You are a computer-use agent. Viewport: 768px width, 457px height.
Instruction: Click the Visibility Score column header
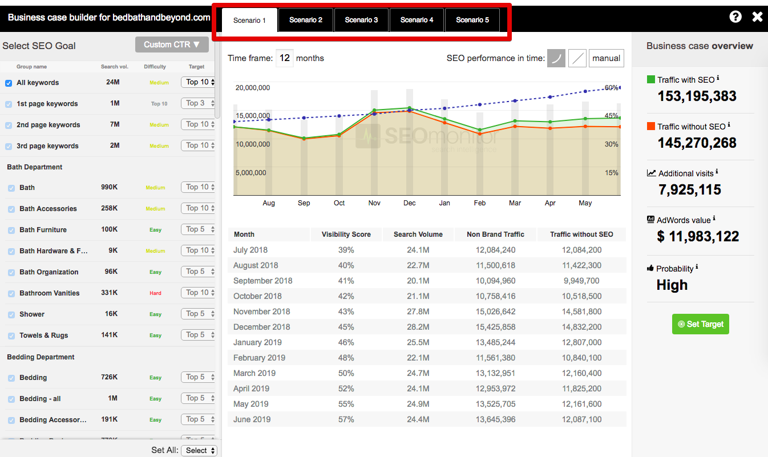pyautogui.click(x=346, y=234)
